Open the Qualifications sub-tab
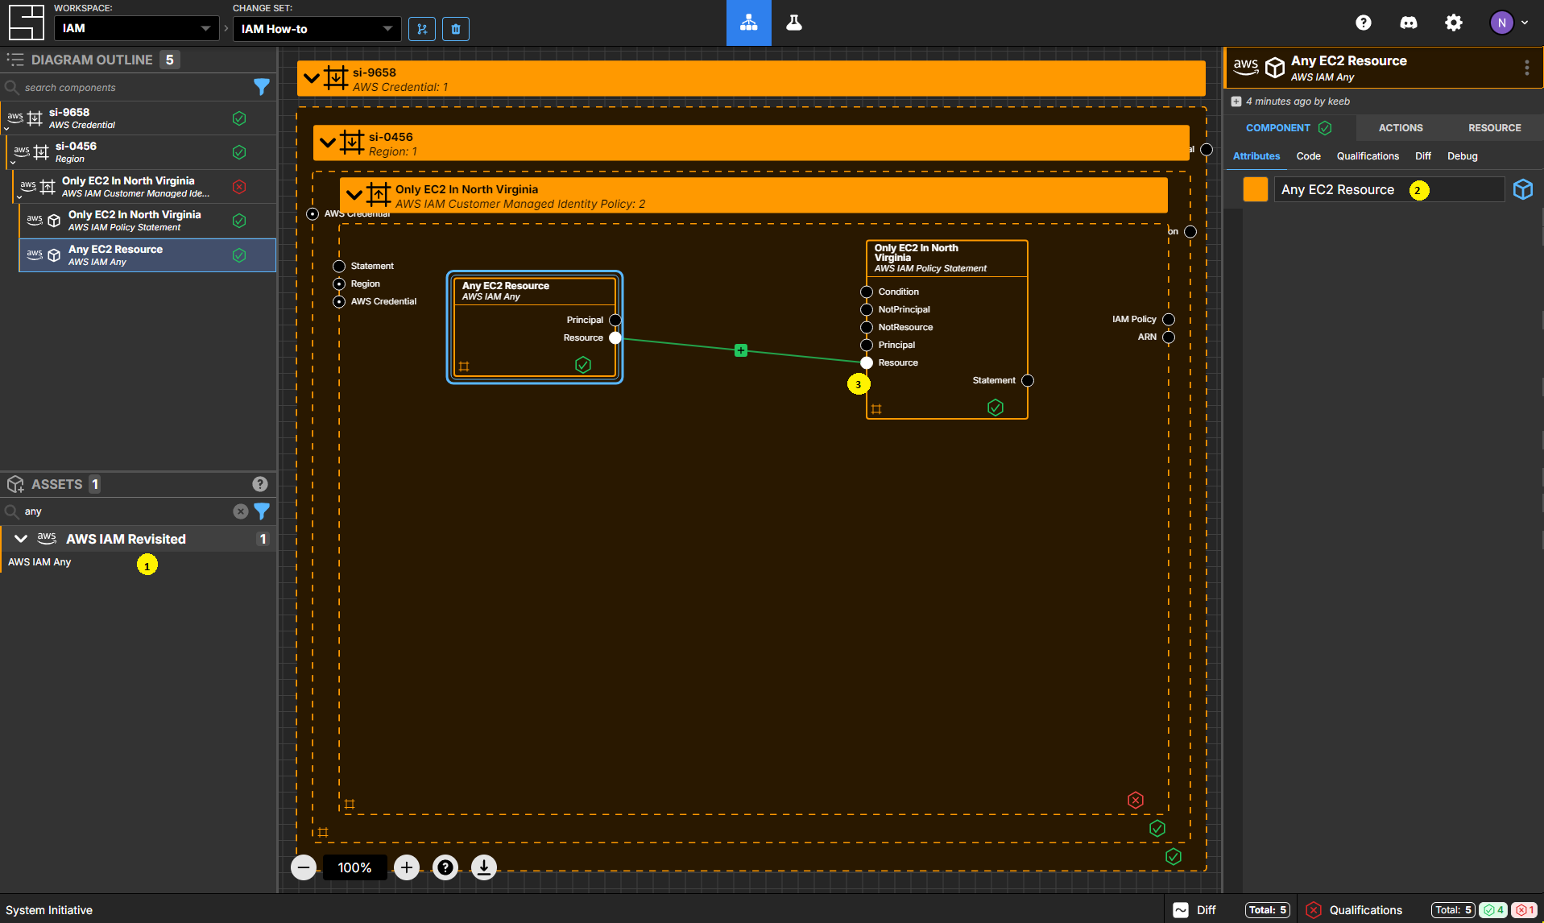Screen dimensions: 1544x923 [x=1368, y=156]
